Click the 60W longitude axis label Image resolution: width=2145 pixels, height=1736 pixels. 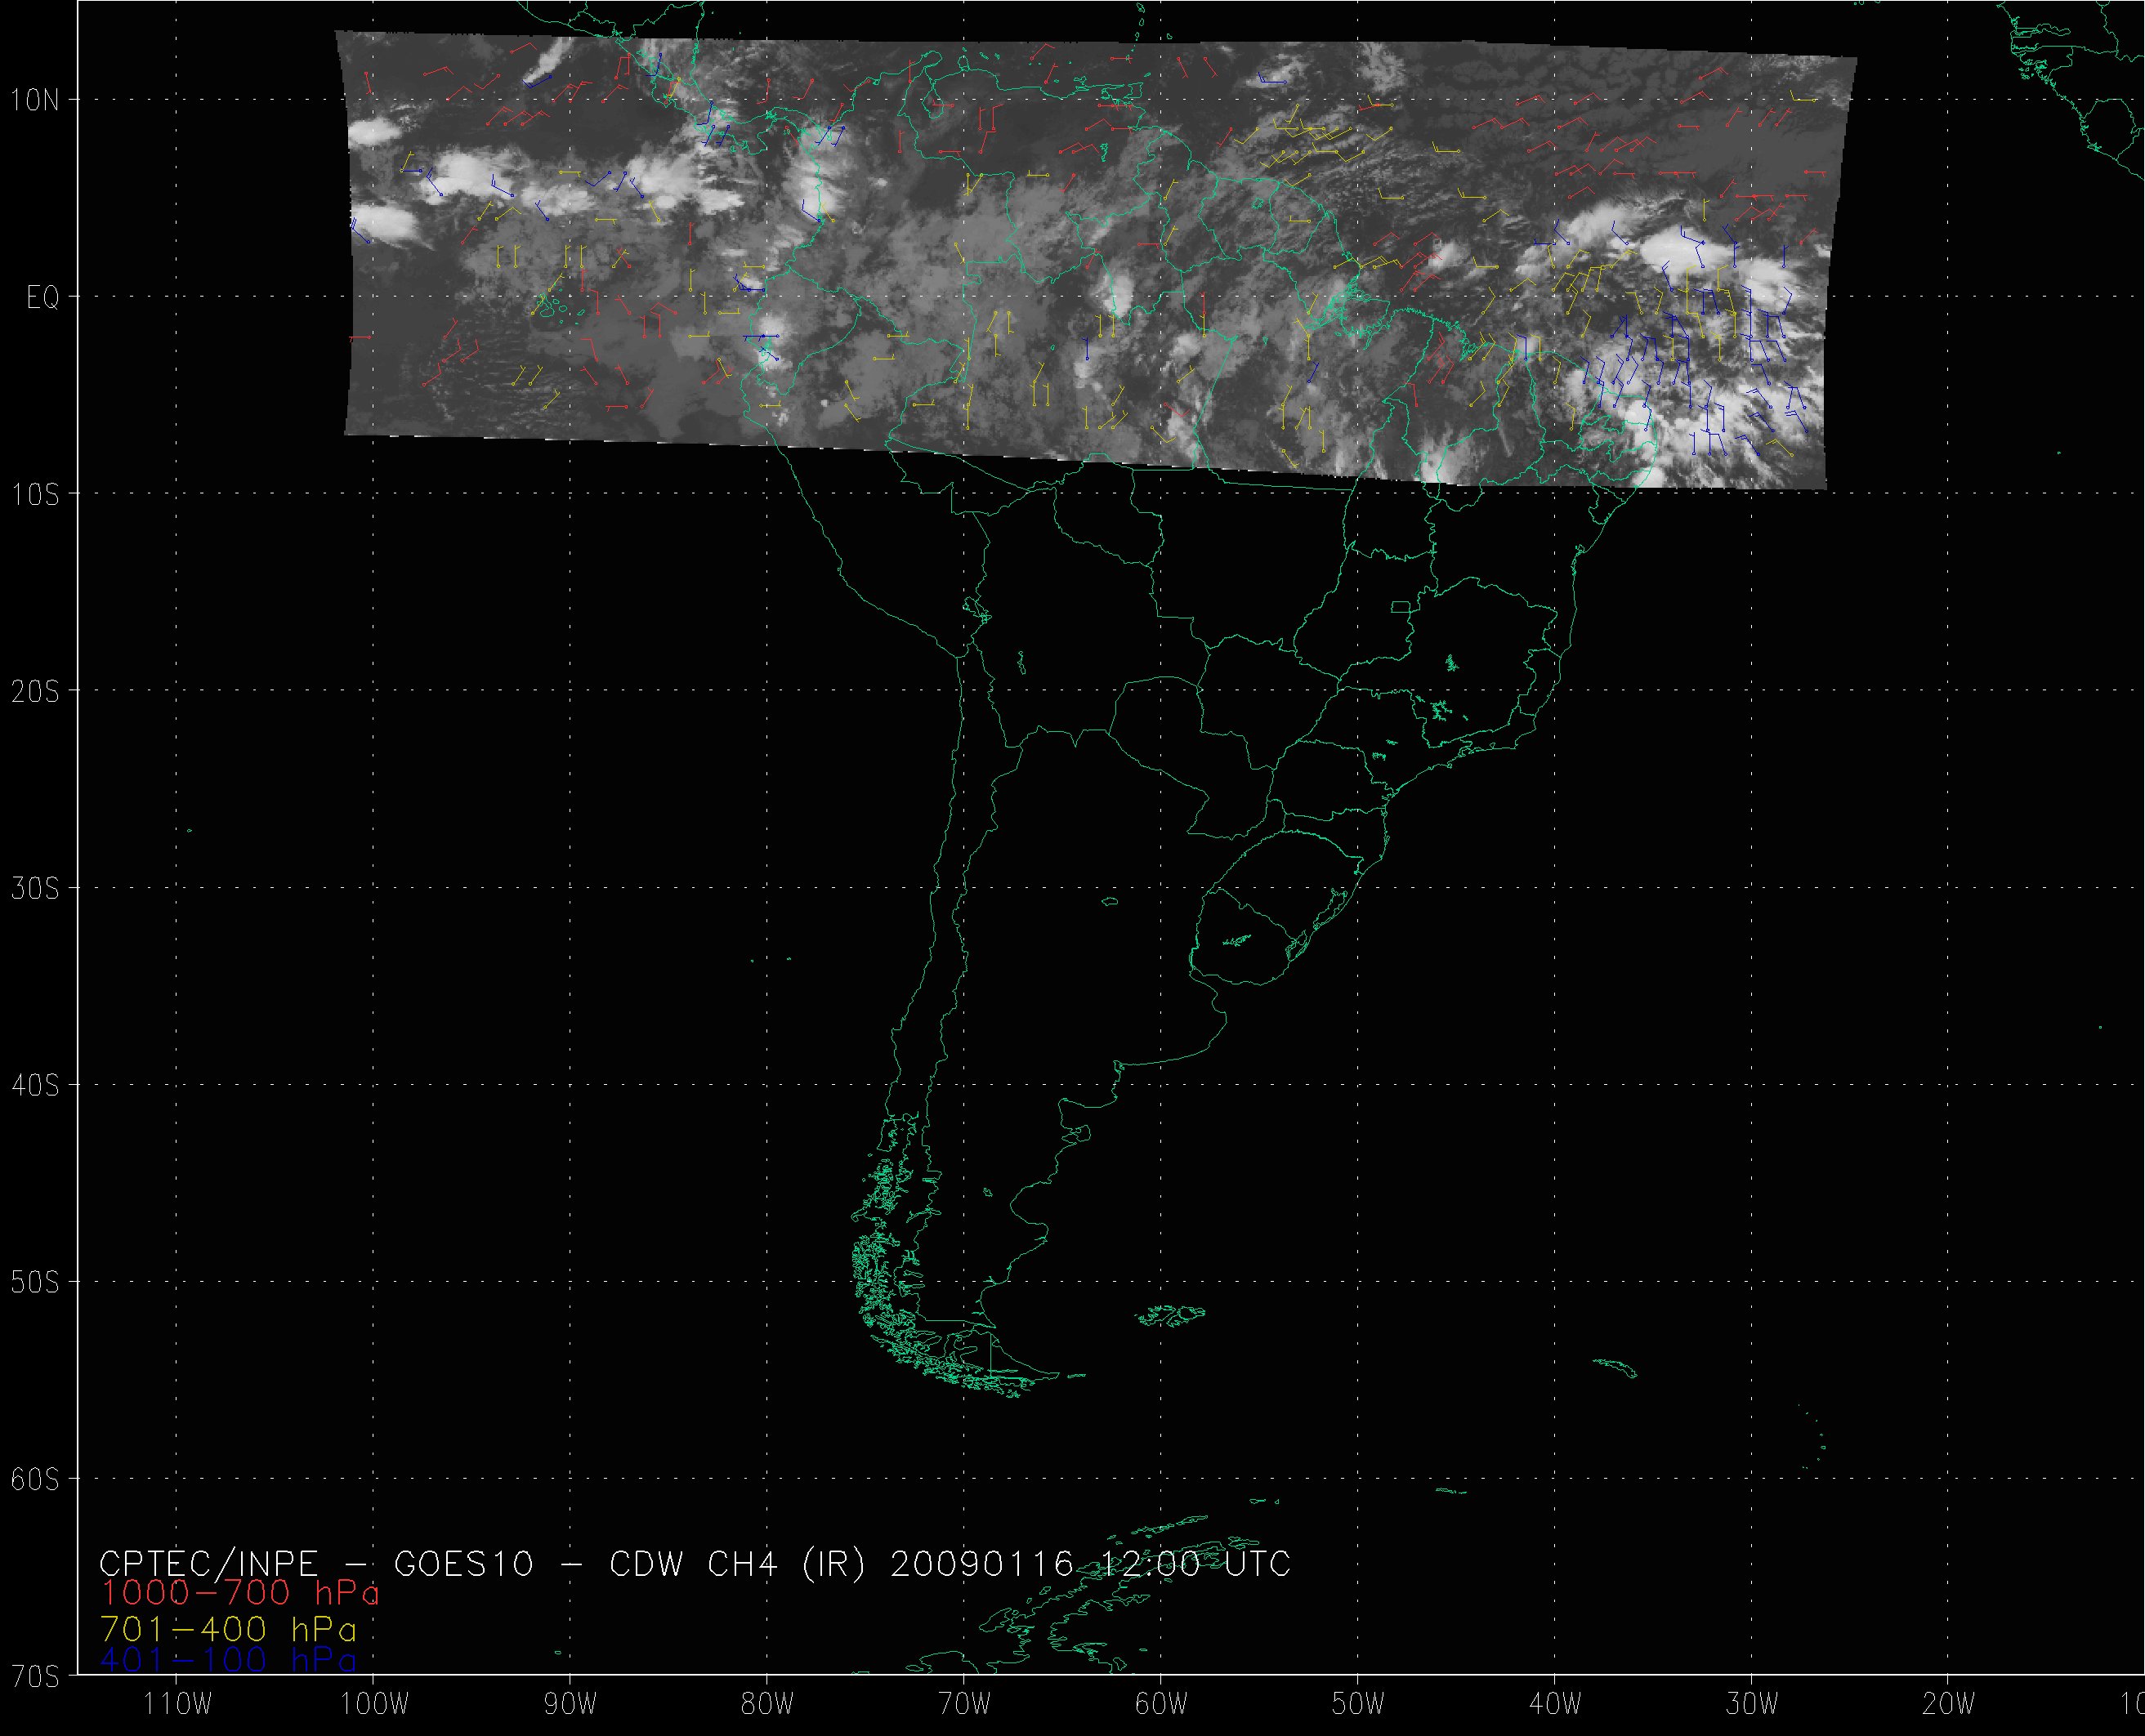click(x=1162, y=1704)
